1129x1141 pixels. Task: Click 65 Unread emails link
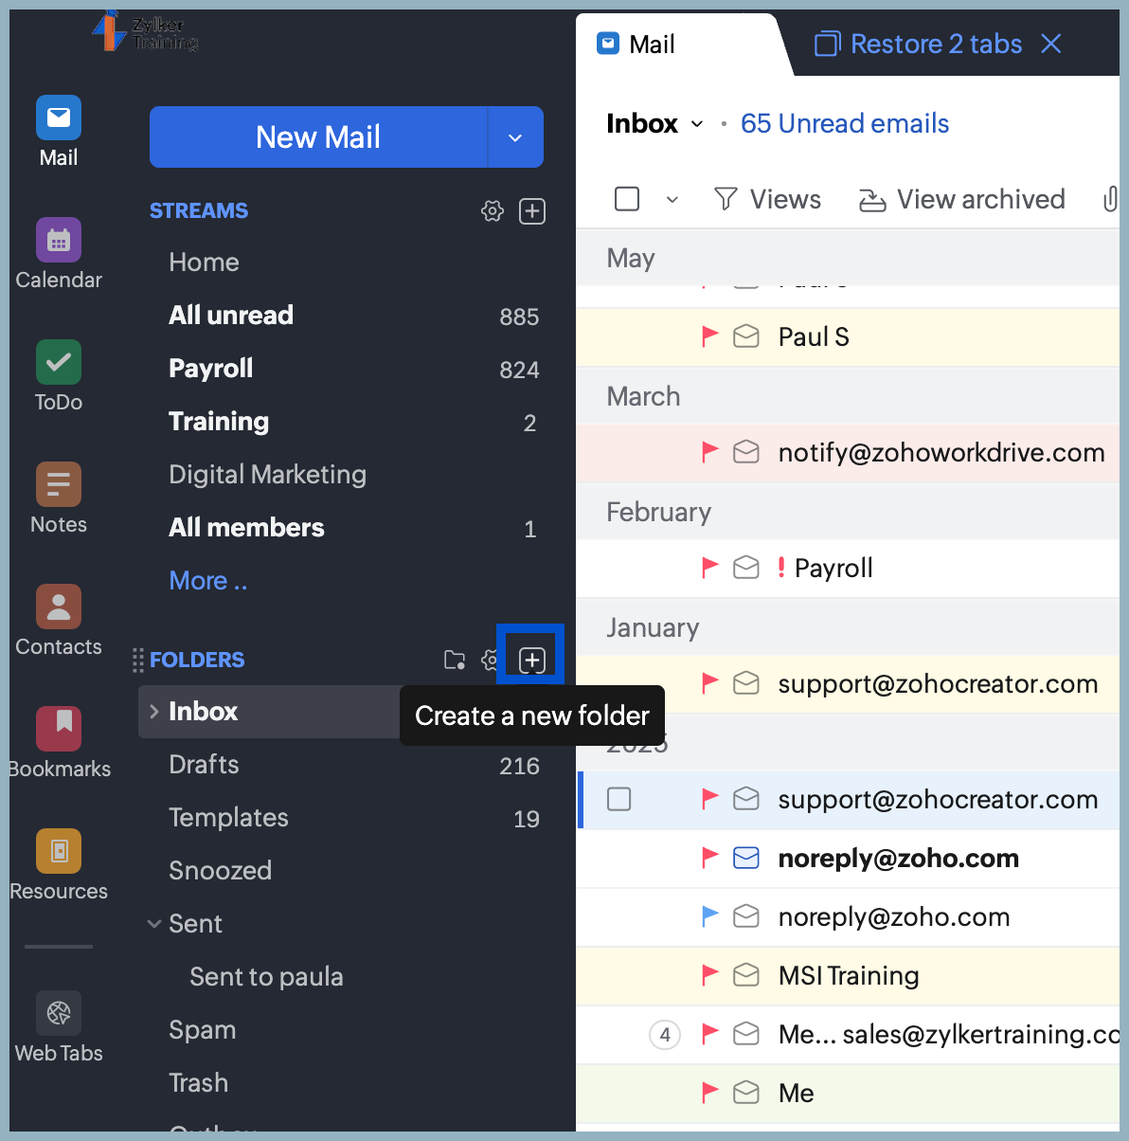[845, 124]
